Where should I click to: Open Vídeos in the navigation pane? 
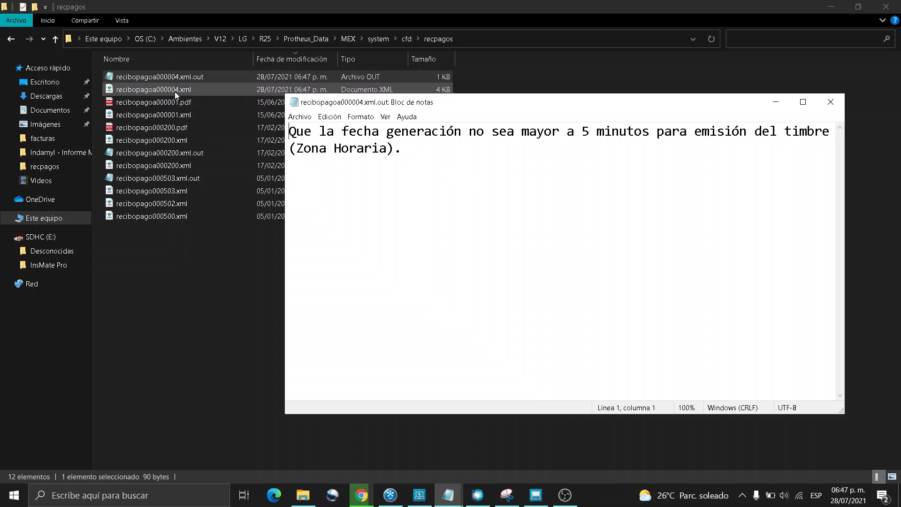click(41, 181)
